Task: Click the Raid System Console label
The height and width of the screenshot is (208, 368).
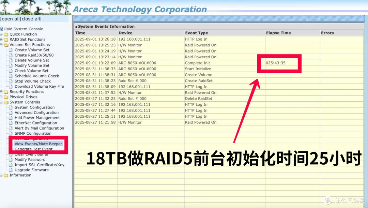Action: 24,29
